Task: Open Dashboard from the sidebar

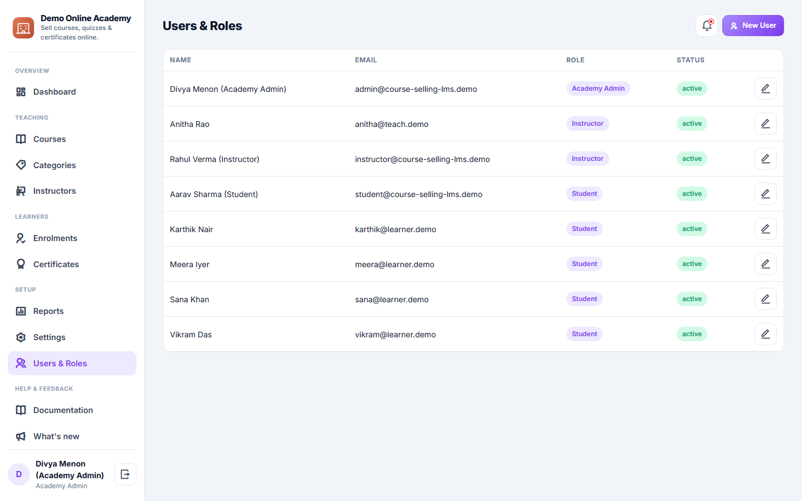Action: tap(72, 92)
